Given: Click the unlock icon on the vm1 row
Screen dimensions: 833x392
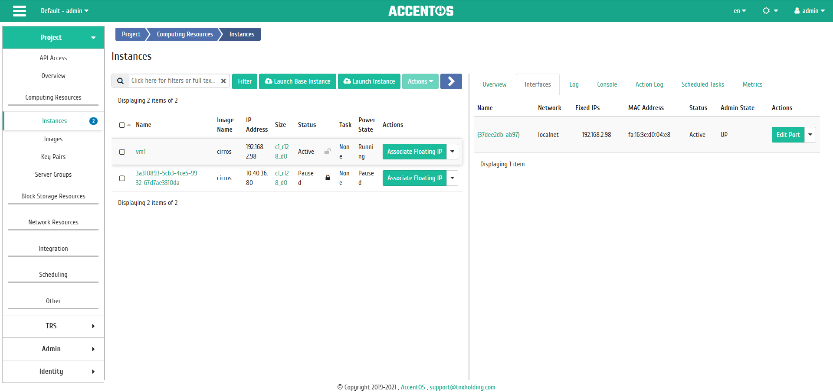Looking at the screenshot, I should (x=328, y=151).
